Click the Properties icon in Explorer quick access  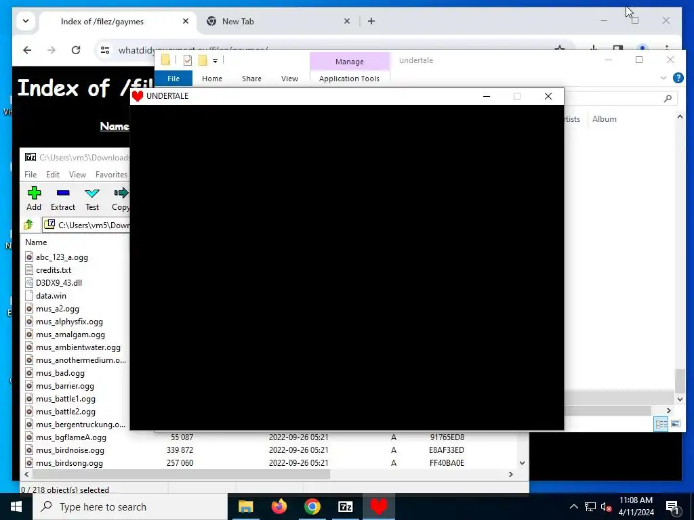click(x=188, y=60)
